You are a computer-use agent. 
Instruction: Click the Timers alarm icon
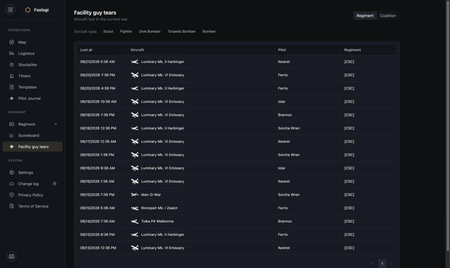[12, 76]
